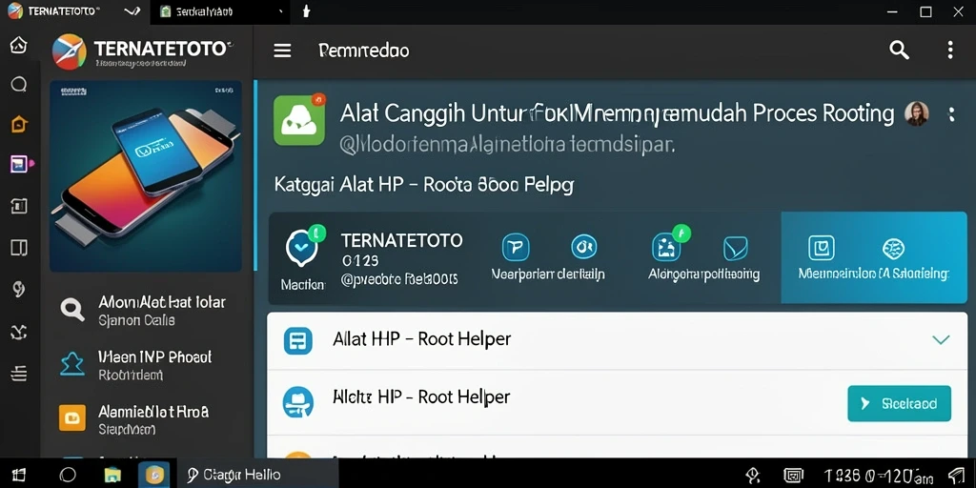Click the round icon above Nearperiam

584,247
